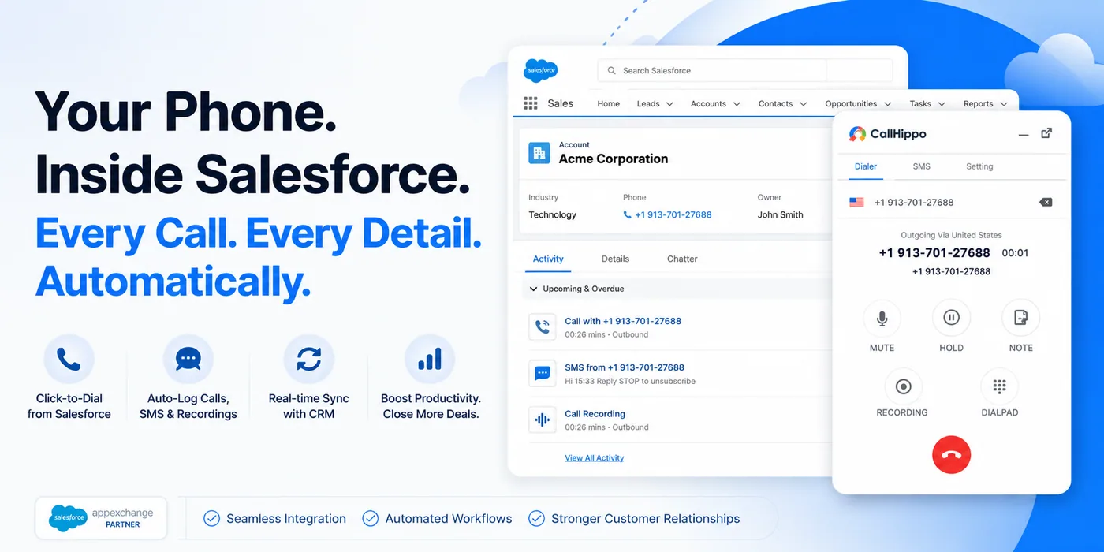The image size is (1104, 552).
Task: Click account phone number +1 913-701-27688 link
Action: 673,214
